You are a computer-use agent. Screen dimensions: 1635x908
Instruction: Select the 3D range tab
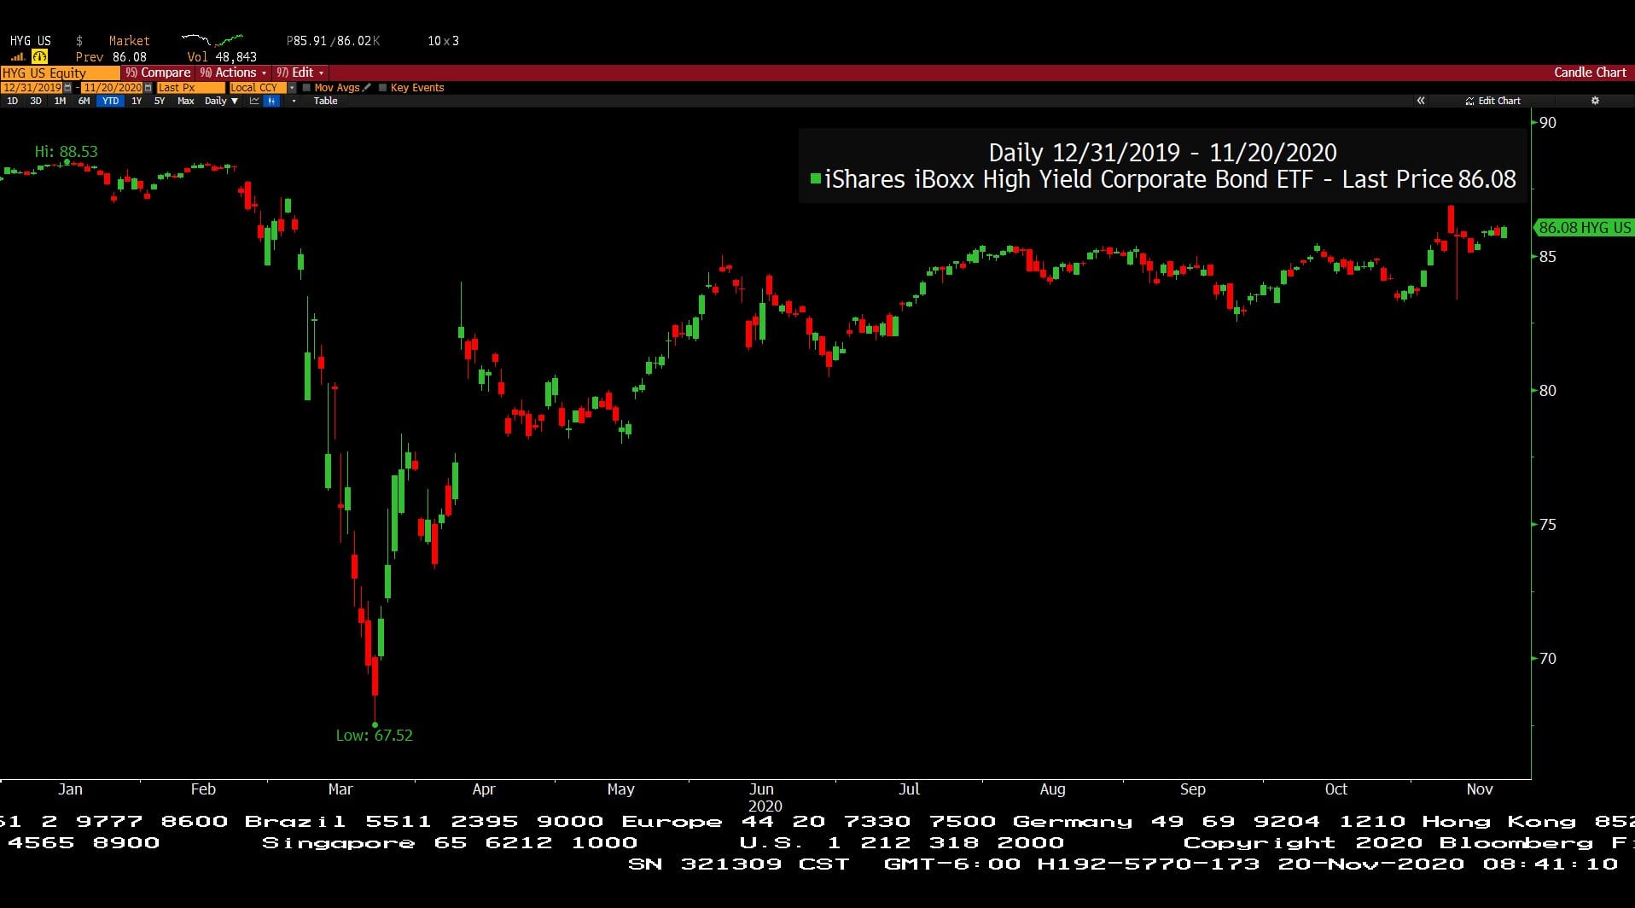tap(36, 101)
